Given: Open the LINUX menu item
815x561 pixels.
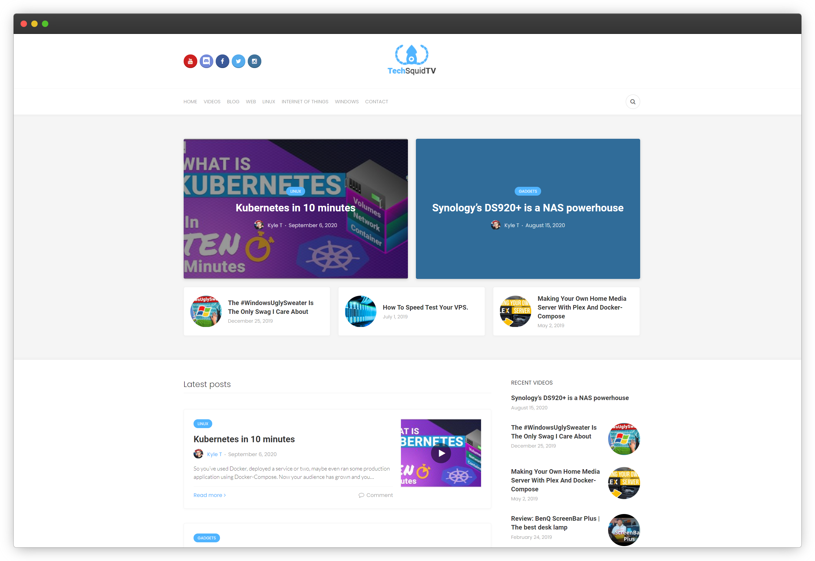Looking at the screenshot, I should (269, 102).
